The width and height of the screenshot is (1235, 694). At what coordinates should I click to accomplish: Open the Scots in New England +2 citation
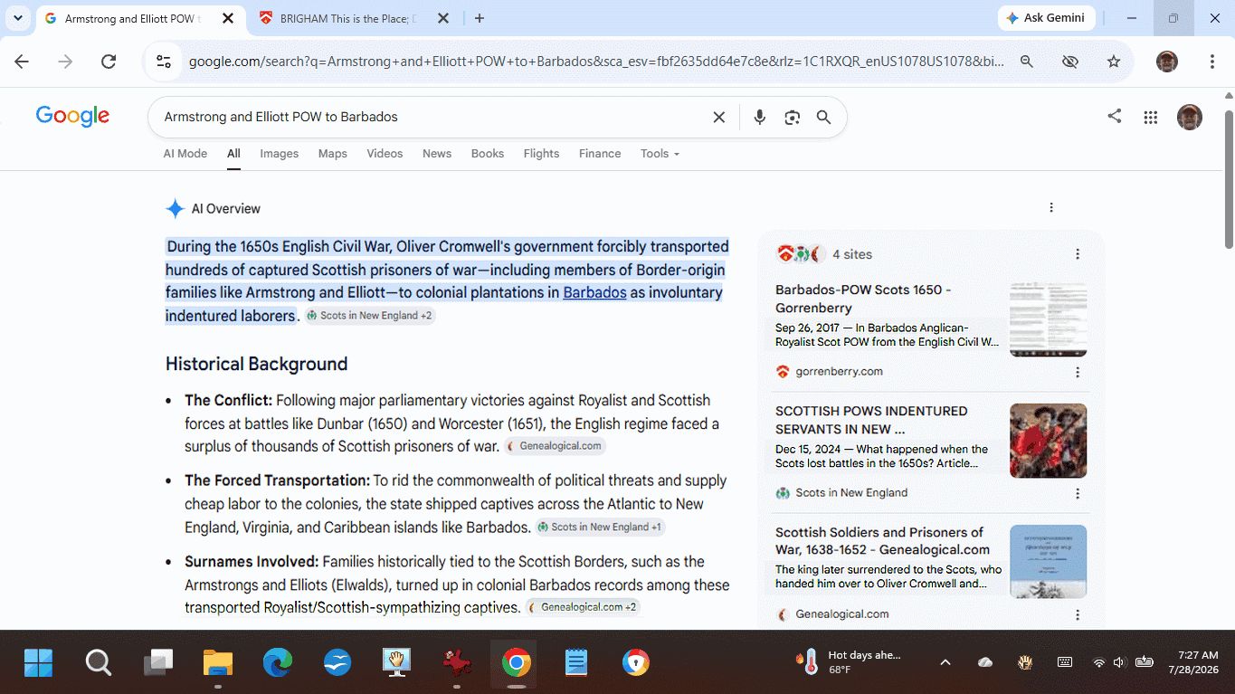click(370, 316)
